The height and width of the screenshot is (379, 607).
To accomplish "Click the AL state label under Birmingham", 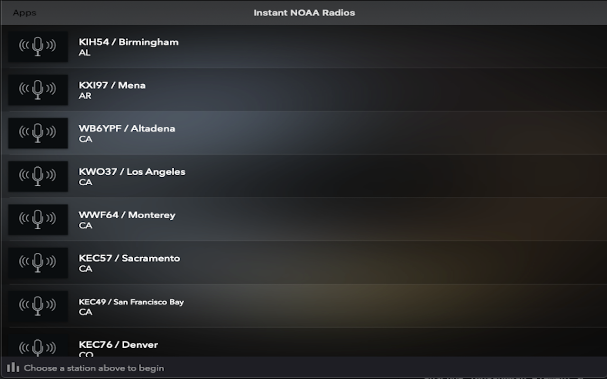I will [84, 53].
